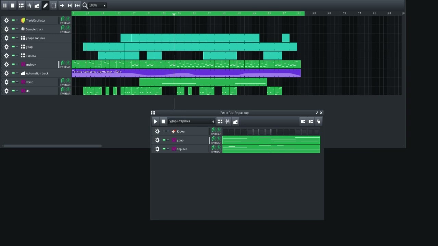Screen dimensions: 438x246
Task: Mute the melody track
Action: (13, 64)
